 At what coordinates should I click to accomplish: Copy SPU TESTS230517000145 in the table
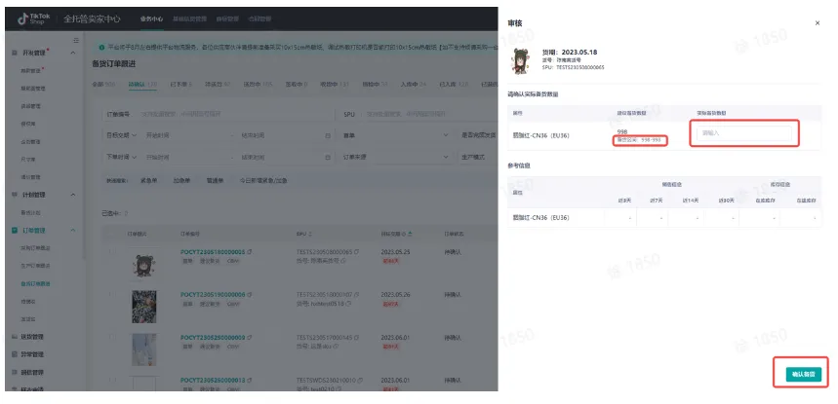click(x=356, y=338)
